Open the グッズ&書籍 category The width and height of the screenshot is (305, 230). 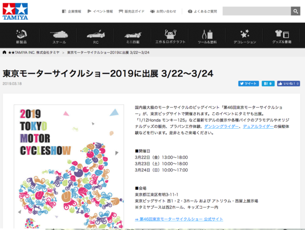pos(282,37)
